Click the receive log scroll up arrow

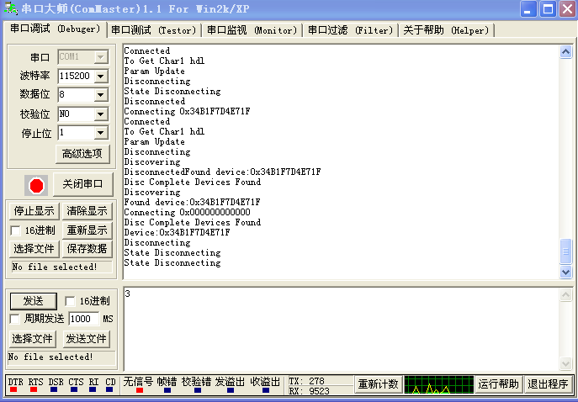[x=565, y=51]
